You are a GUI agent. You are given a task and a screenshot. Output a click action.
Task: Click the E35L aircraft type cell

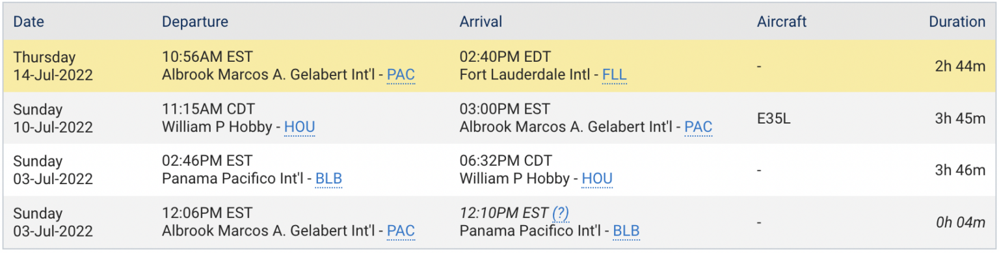click(774, 118)
